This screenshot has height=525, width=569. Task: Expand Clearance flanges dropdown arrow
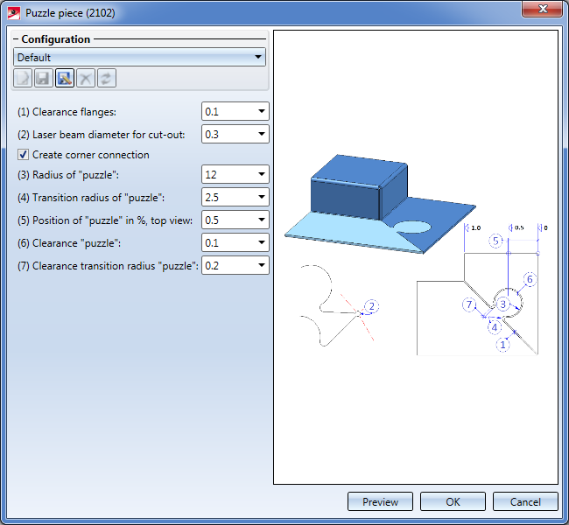coord(261,111)
